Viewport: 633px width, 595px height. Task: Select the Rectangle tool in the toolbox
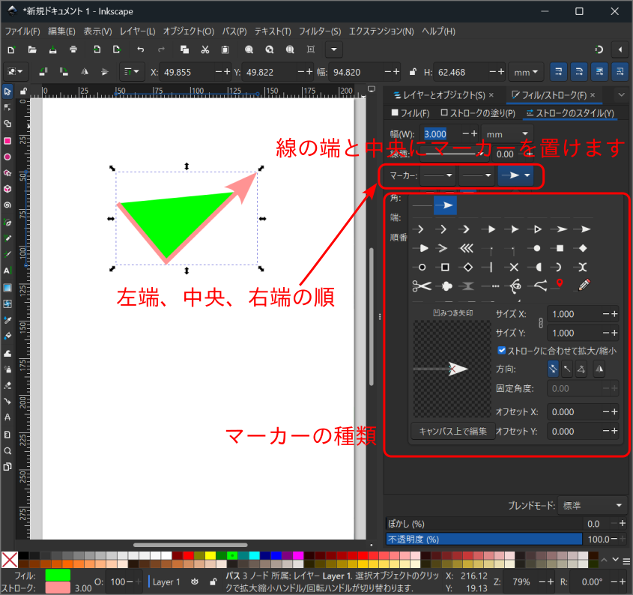click(7, 140)
